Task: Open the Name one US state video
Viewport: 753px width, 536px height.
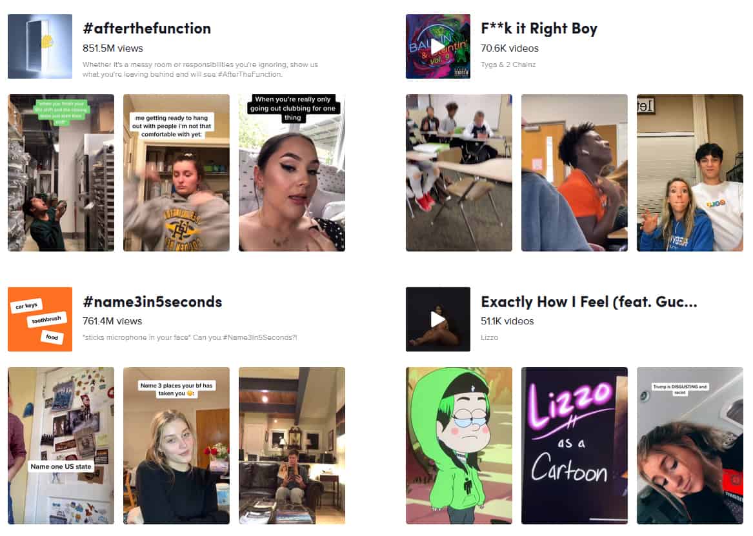Action: point(61,445)
